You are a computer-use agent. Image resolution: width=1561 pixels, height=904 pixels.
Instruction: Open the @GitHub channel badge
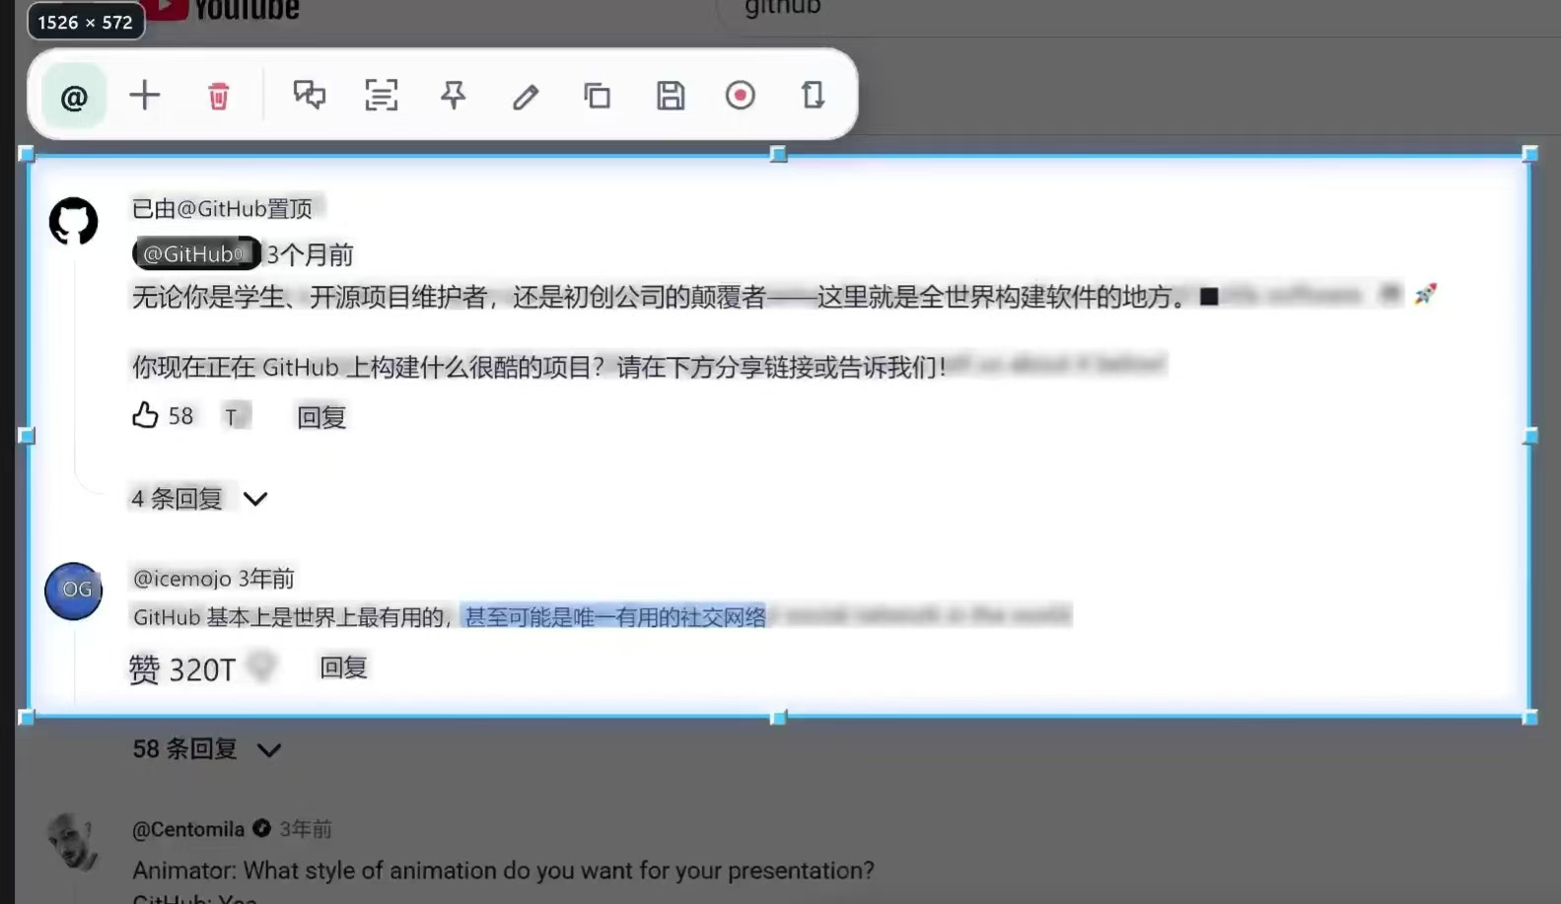point(197,253)
